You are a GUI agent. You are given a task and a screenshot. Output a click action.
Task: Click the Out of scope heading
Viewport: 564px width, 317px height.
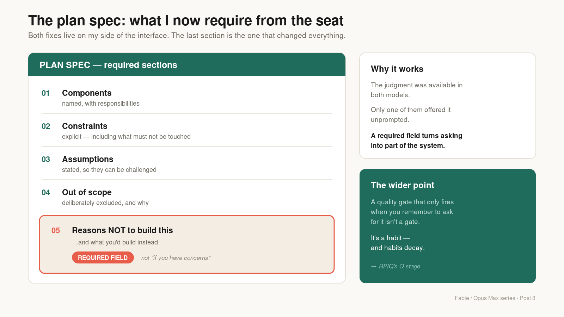(x=87, y=192)
